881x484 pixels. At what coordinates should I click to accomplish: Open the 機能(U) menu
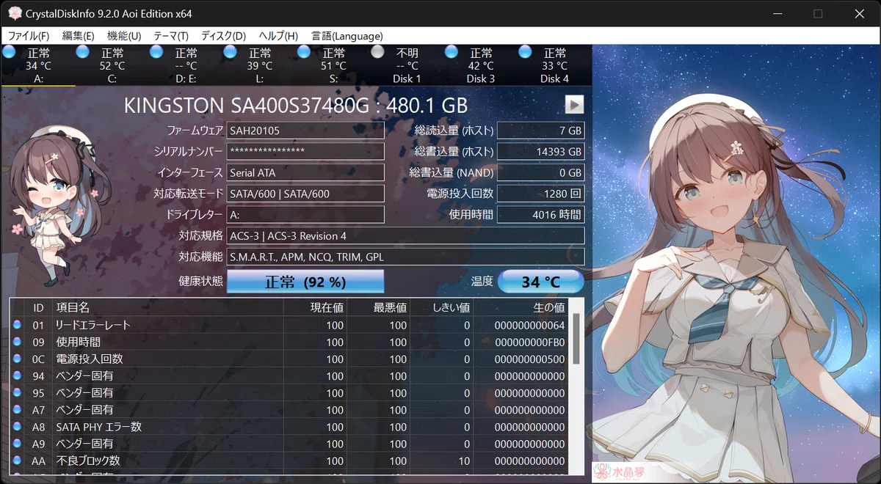[124, 36]
